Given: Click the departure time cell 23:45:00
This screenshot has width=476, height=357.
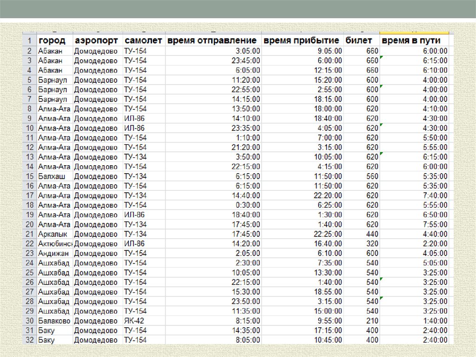Looking at the screenshot, I should tap(213, 61).
